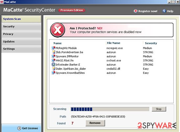Click the svchost.exe file name
Viewport: 180px width, 132px height.
114,60
